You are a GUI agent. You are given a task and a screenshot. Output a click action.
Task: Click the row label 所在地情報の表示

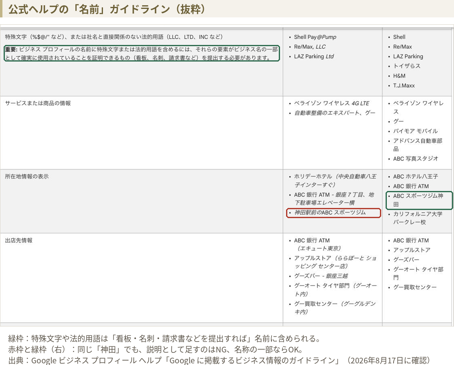[x=27, y=176]
